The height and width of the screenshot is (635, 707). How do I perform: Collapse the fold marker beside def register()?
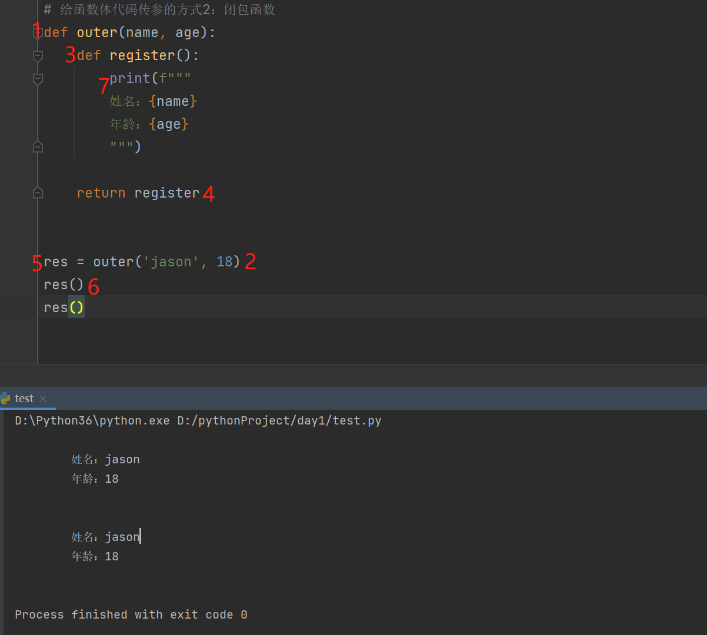[x=38, y=56]
